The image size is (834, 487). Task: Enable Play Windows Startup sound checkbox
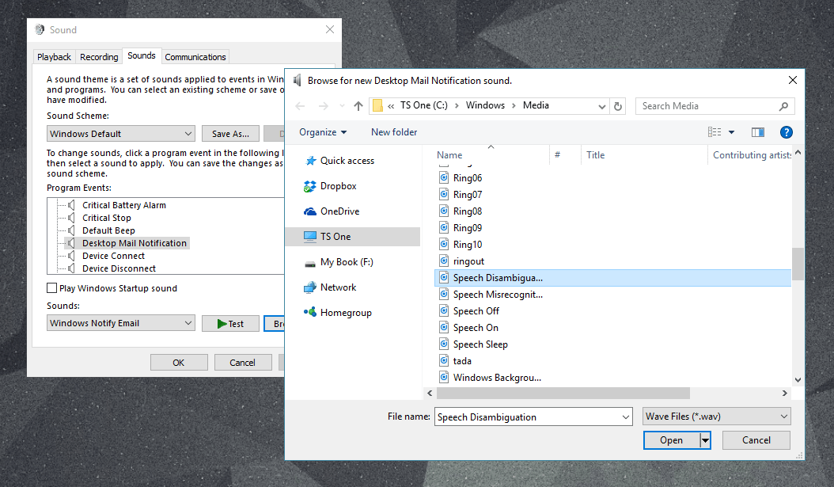click(x=52, y=288)
